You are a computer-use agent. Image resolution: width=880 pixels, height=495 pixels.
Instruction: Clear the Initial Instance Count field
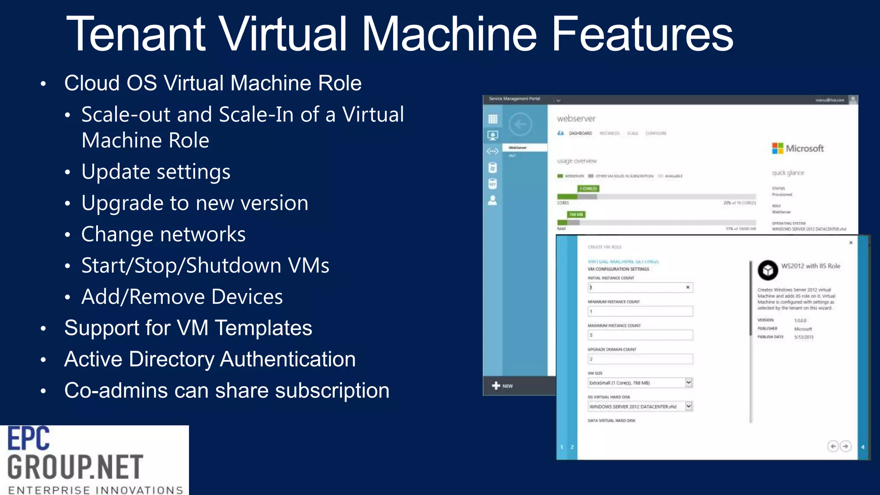click(688, 287)
